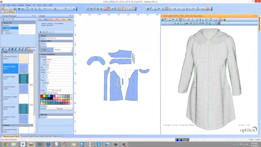This screenshot has height=147, width=261.
Task: Switch to the Map Zones tab
Action: pyautogui.click(x=58, y=136)
